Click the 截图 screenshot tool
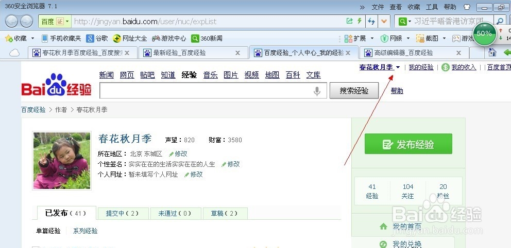Viewport: 511px width, 248px height. [x=427, y=39]
